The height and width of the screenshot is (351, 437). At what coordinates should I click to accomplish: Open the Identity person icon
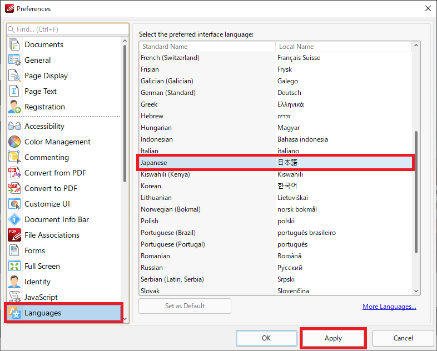[14, 282]
